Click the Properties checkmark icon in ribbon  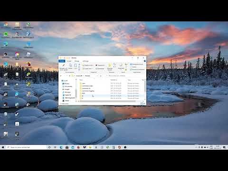[121, 65]
